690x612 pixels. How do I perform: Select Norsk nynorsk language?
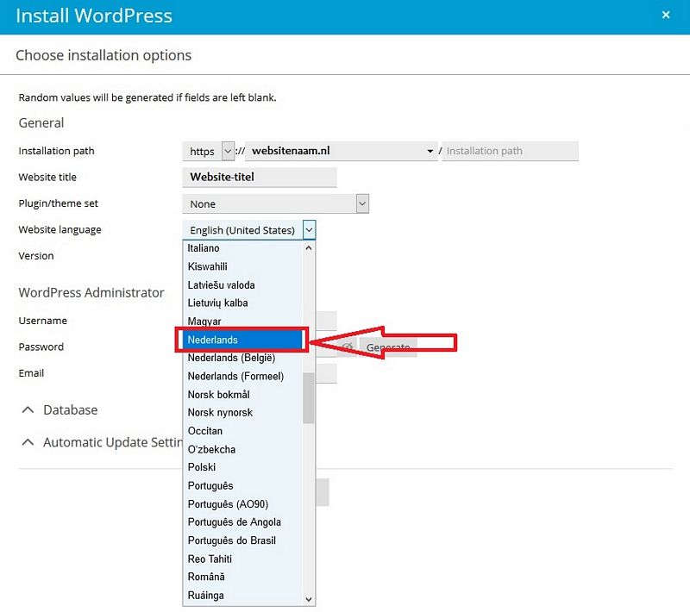(242, 413)
